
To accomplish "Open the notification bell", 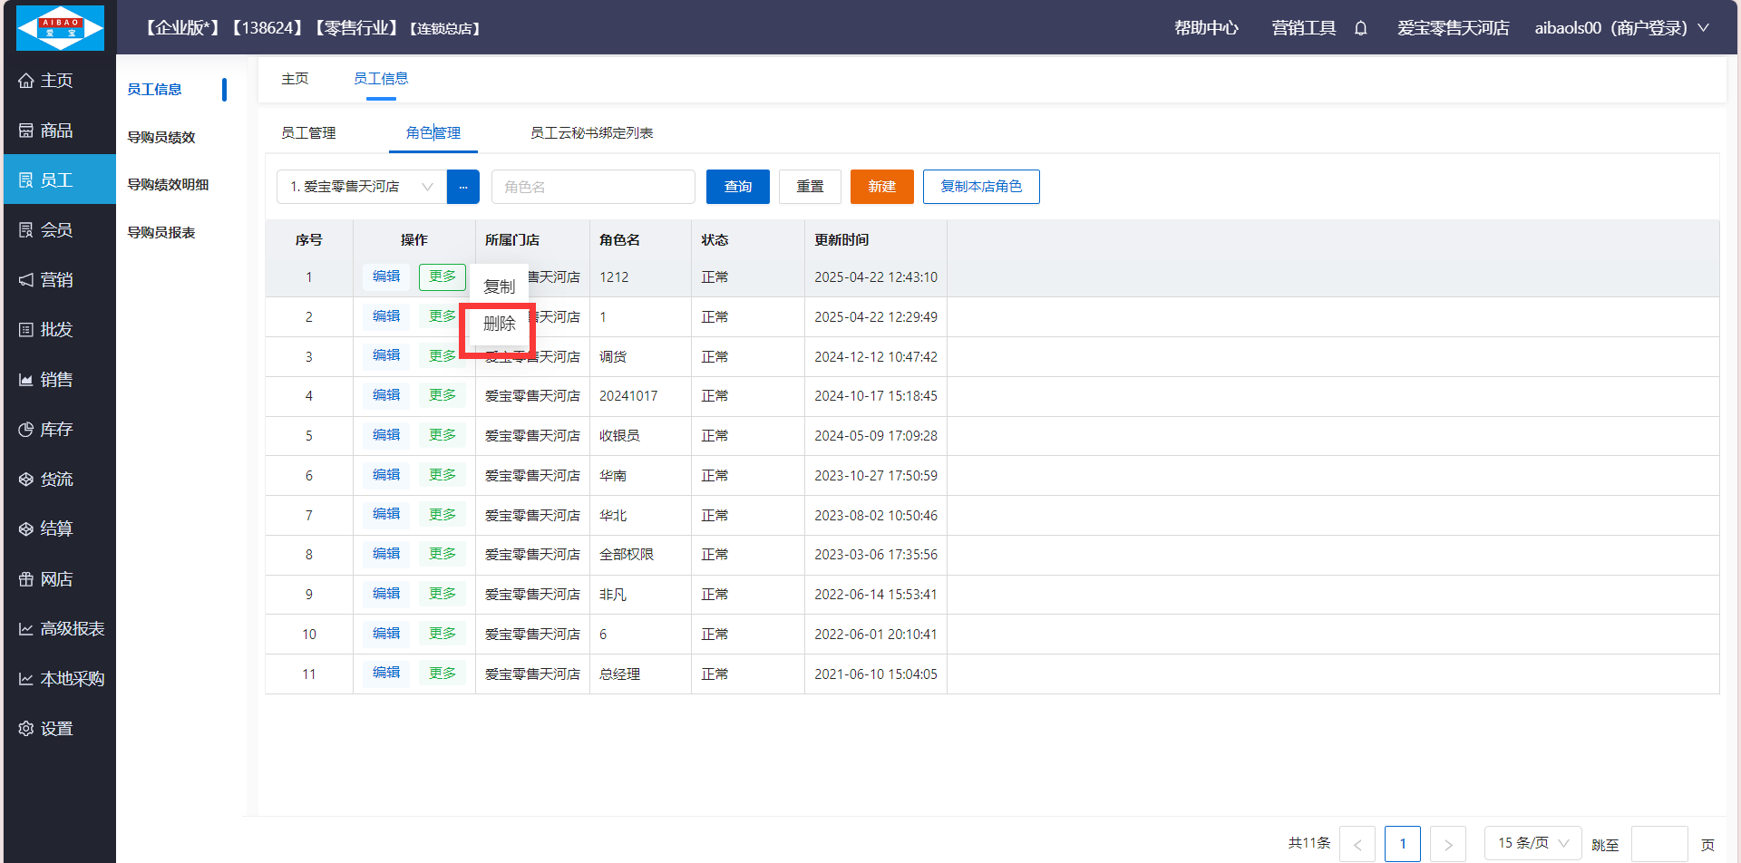I will 1360,28.
